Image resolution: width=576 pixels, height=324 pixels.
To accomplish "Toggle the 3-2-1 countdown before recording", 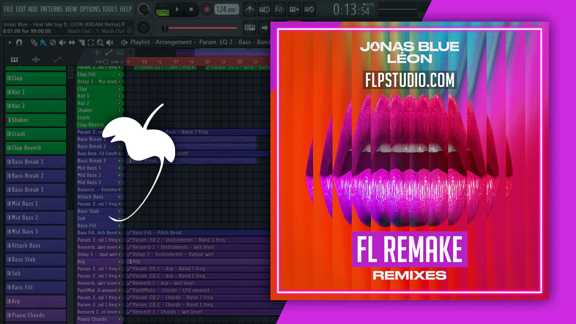I will (279, 9).
